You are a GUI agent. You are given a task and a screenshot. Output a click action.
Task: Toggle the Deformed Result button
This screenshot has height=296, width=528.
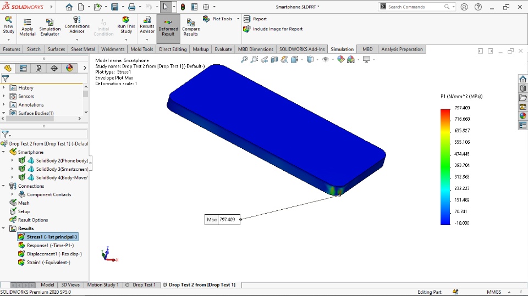click(x=168, y=27)
